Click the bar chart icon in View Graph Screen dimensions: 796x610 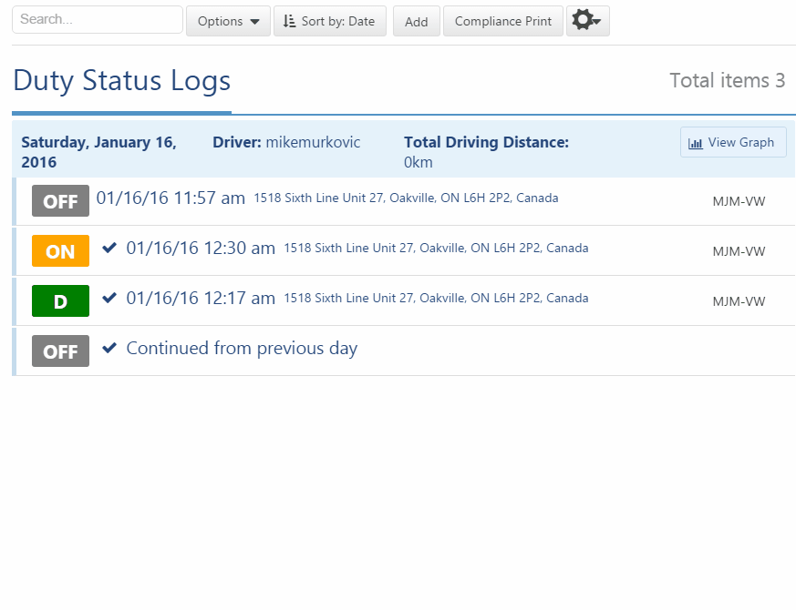697,142
